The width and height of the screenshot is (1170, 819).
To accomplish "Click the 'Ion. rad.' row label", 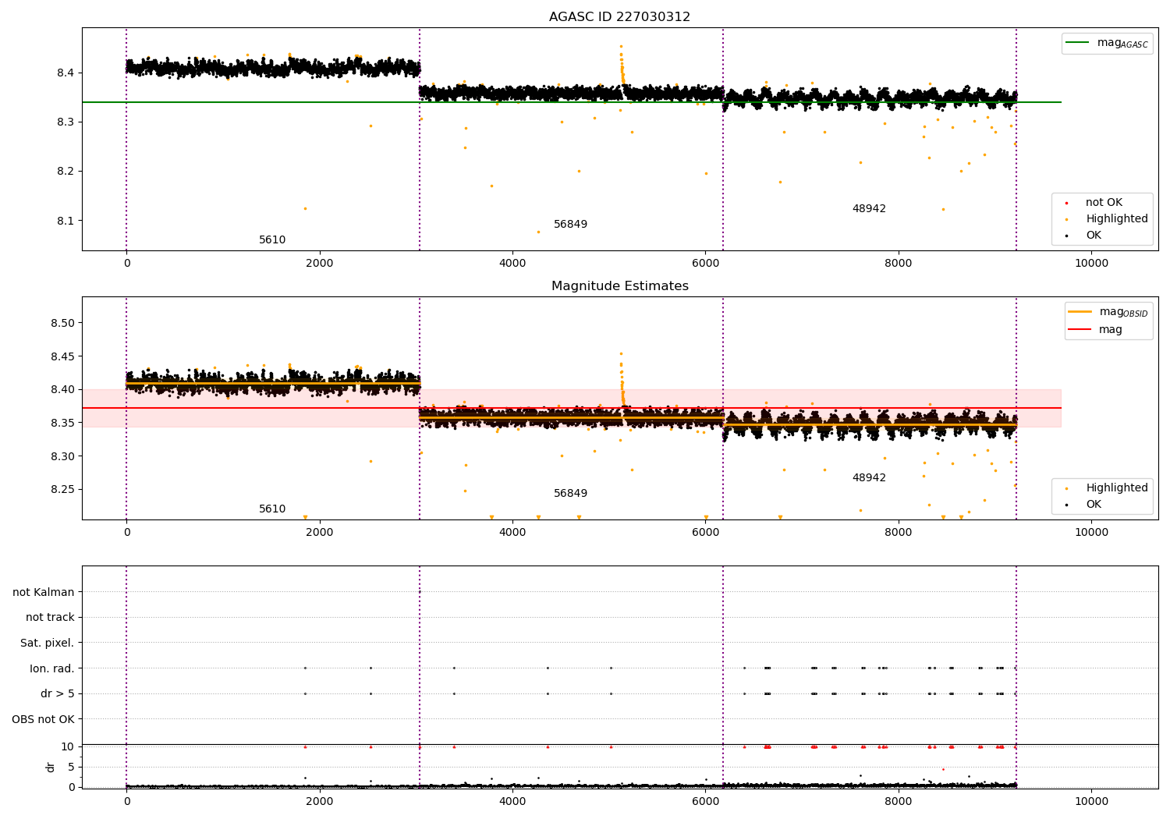I will (x=52, y=669).
